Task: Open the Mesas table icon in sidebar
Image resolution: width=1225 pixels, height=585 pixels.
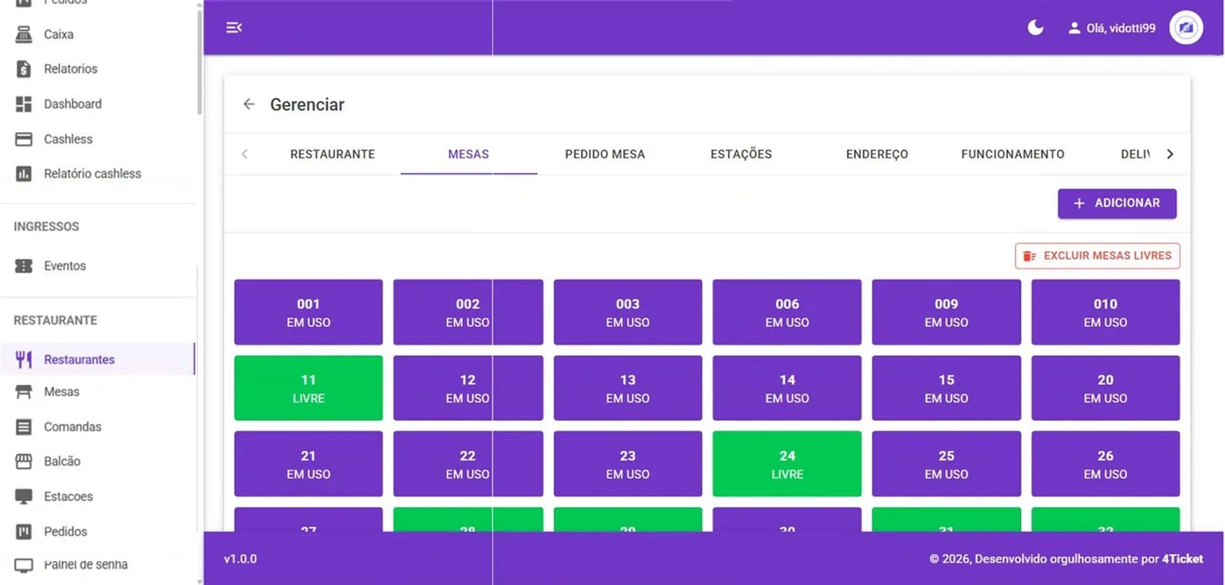Action: [x=24, y=392]
